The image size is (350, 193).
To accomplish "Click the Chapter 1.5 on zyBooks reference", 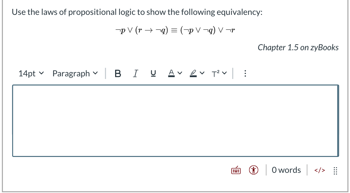I will (x=298, y=47).
